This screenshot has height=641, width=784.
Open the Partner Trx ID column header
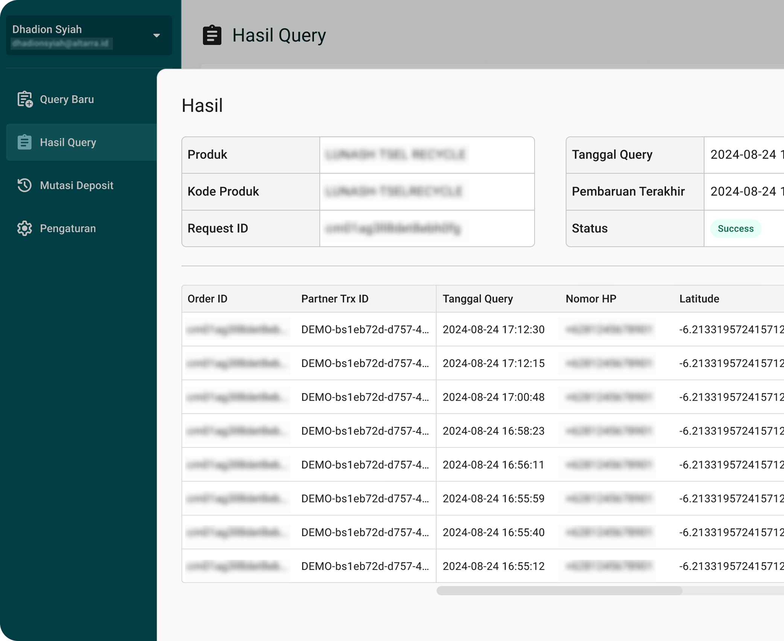coord(334,298)
